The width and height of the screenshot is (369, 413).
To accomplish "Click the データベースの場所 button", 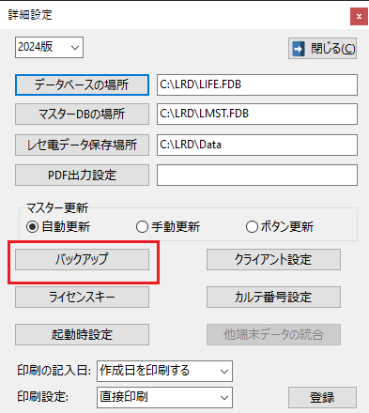I will tap(82, 84).
